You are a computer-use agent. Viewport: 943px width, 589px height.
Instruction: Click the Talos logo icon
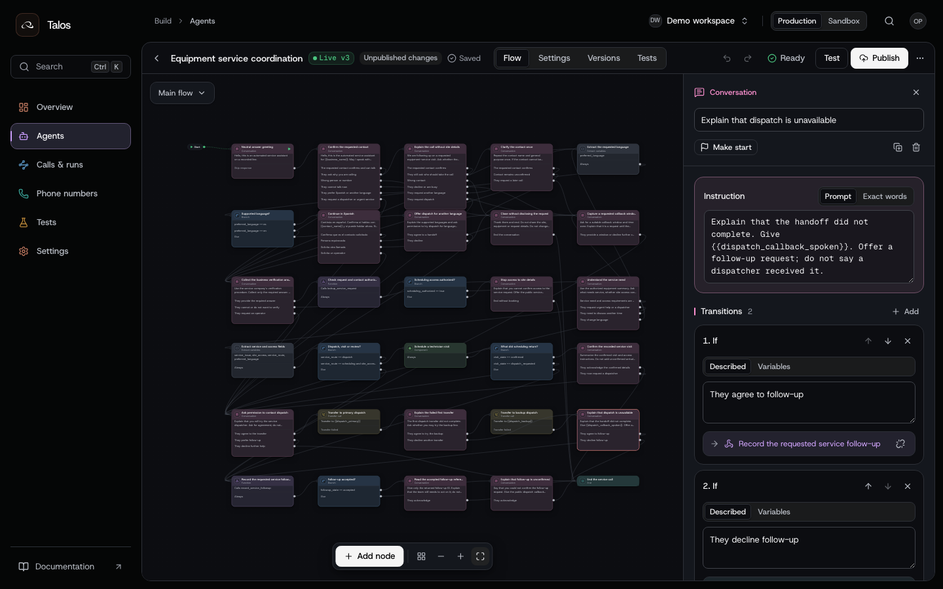28,25
